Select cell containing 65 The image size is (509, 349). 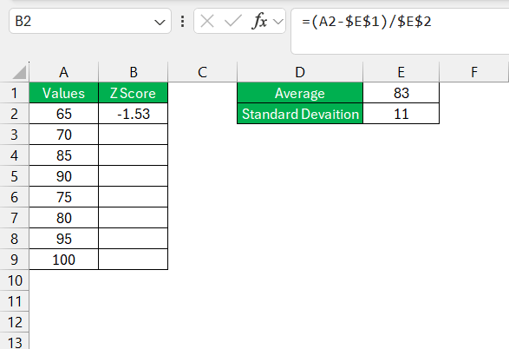[63, 114]
